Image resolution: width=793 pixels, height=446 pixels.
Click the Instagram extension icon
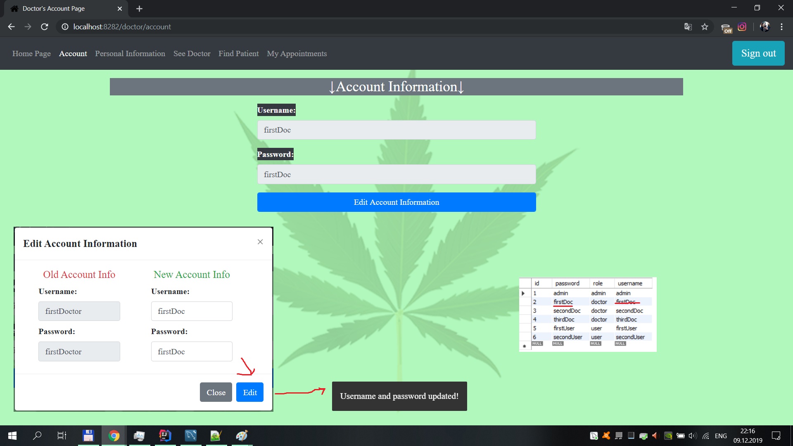742,27
